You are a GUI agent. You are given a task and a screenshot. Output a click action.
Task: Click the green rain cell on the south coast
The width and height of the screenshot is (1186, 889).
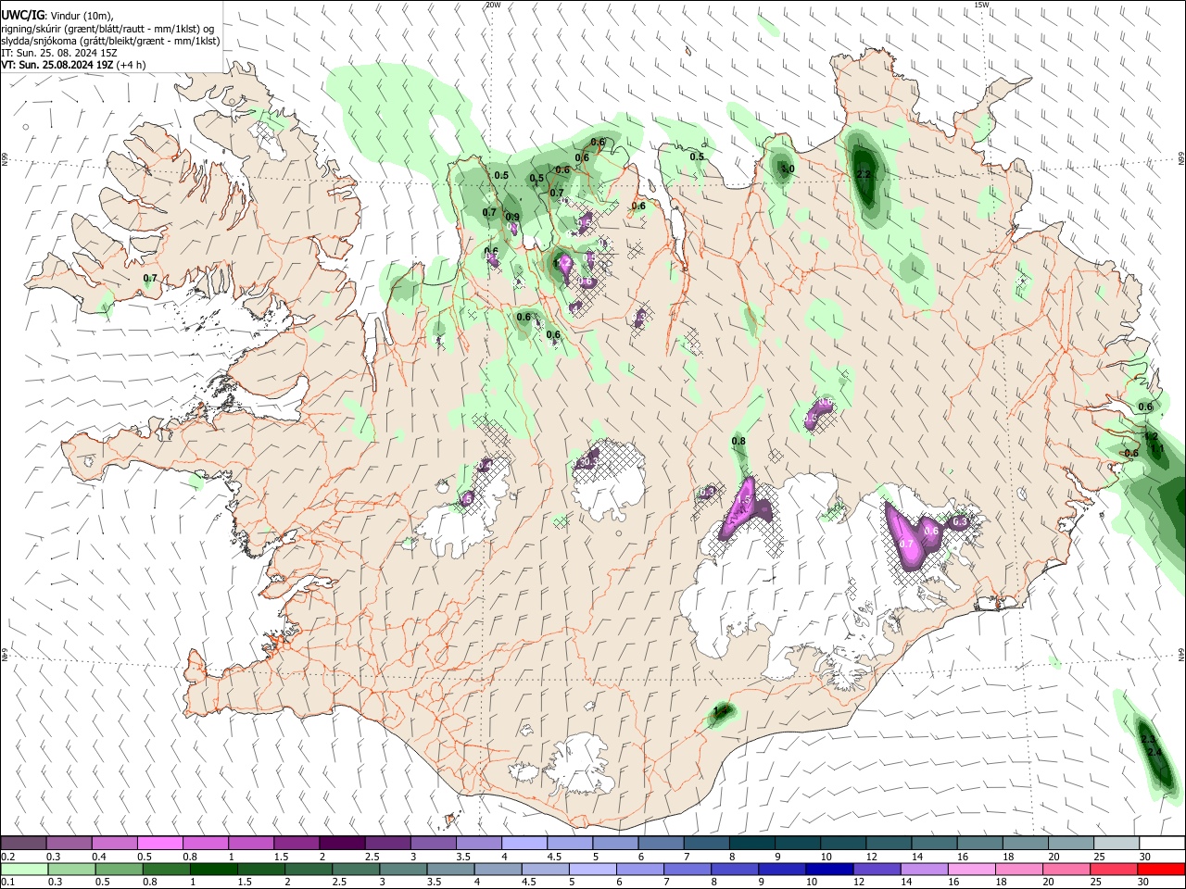pos(721,712)
